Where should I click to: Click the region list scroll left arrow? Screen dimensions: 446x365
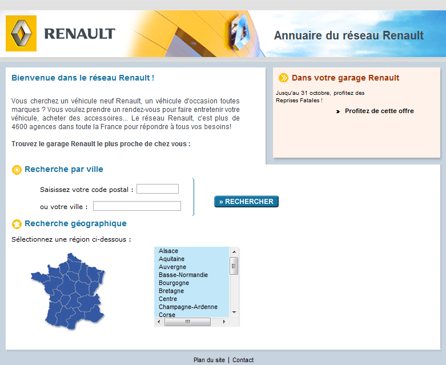click(x=159, y=322)
